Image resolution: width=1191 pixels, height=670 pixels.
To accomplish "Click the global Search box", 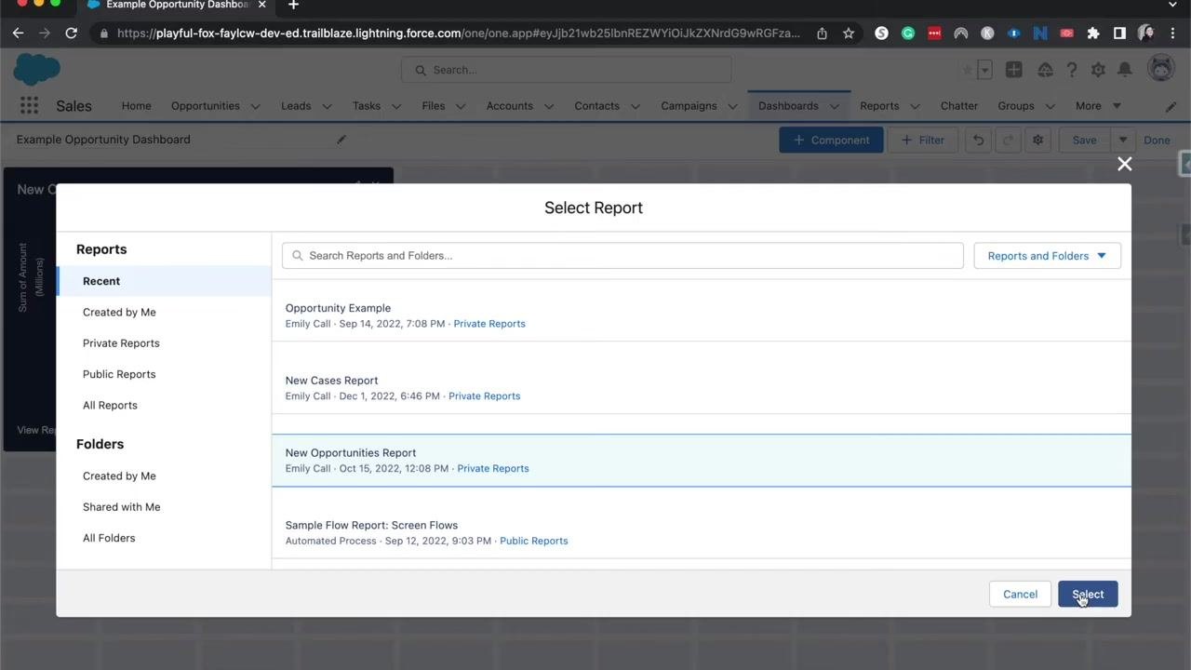I will 566,70.
